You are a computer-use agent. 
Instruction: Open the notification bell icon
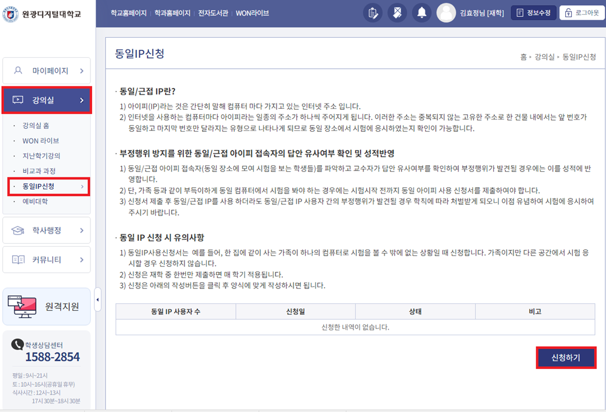[422, 13]
